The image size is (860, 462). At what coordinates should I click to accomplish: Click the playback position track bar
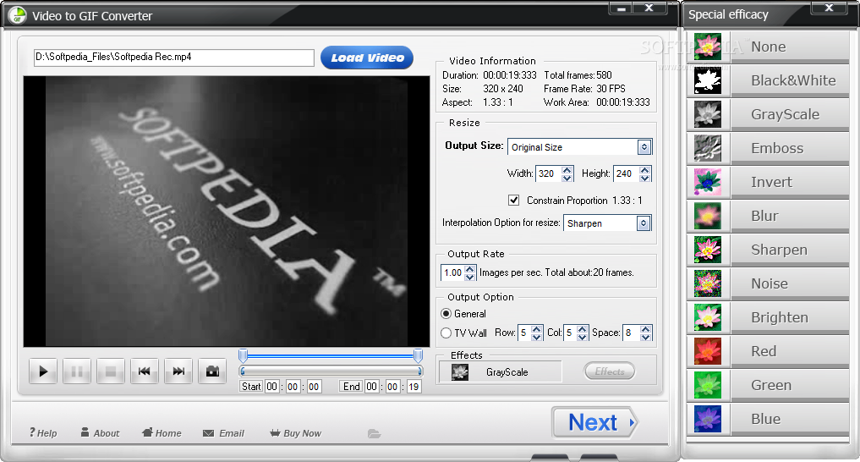331,371
